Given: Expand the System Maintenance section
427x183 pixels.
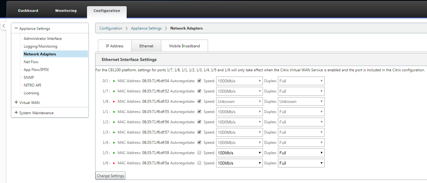Looking at the screenshot, I should [x=16, y=113].
